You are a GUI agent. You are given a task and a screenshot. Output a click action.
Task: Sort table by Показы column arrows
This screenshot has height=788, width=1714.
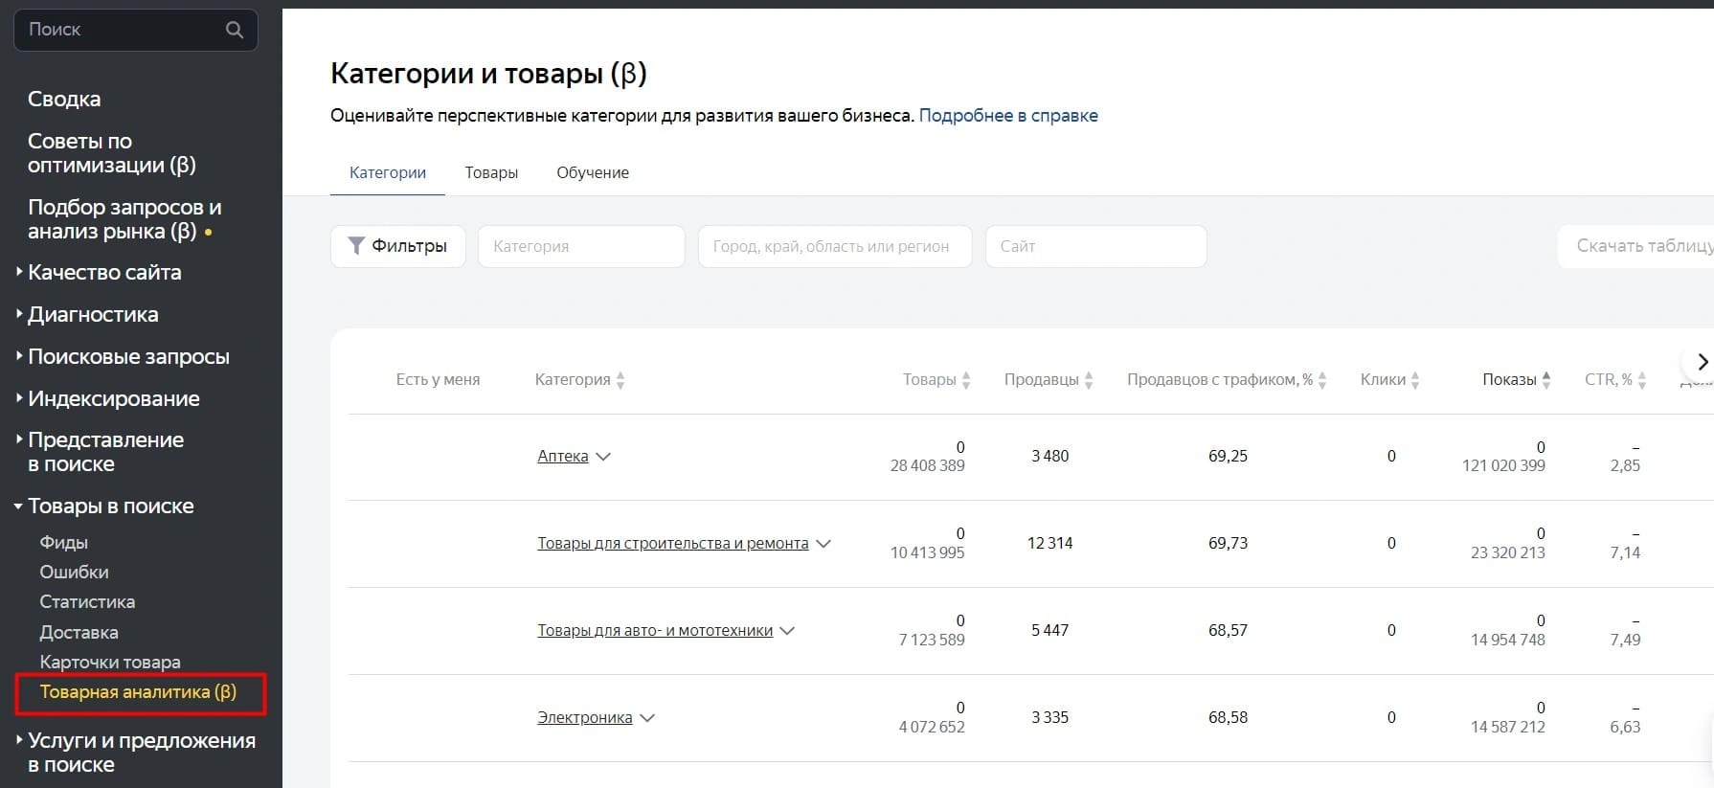pos(1546,380)
